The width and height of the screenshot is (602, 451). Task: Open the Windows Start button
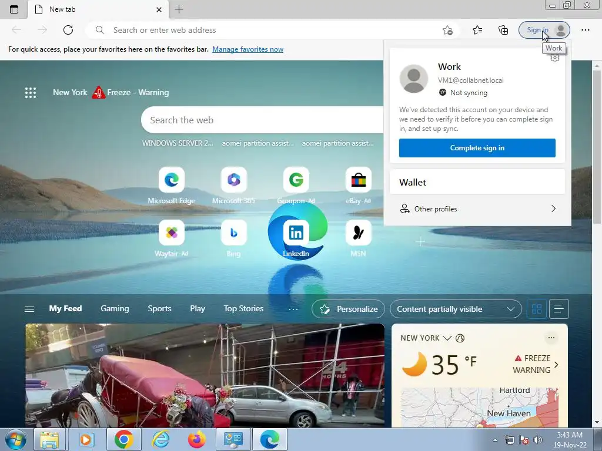[x=15, y=439]
